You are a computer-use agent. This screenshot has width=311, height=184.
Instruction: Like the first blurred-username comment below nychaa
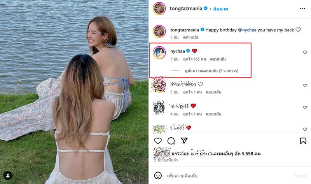305,85
